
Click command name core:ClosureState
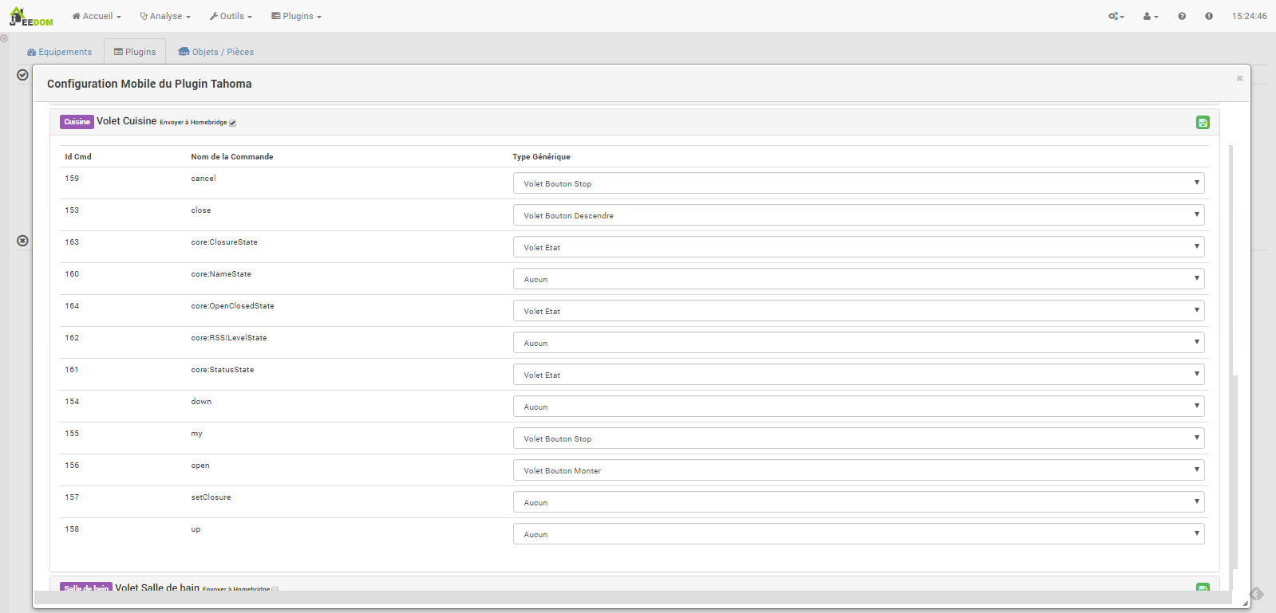[224, 242]
